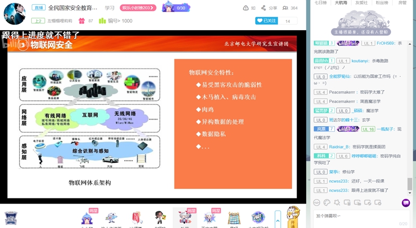This screenshot has width=416, height=228.
Task: Click the report (举报) warning icon
Action: [246, 8]
